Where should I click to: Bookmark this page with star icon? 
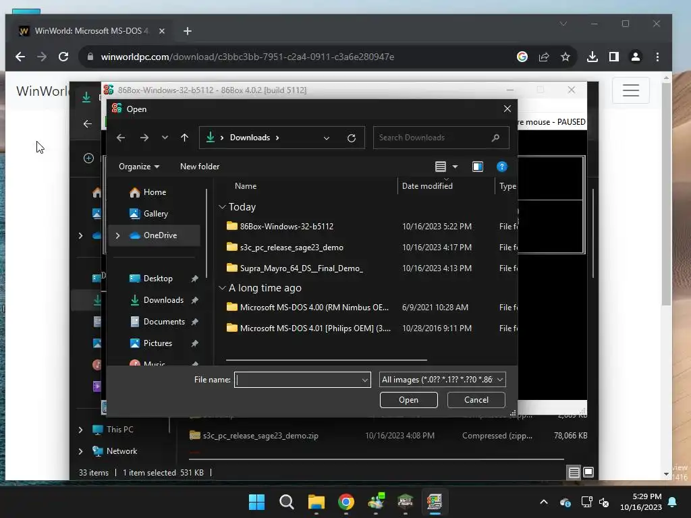click(565, 57)
